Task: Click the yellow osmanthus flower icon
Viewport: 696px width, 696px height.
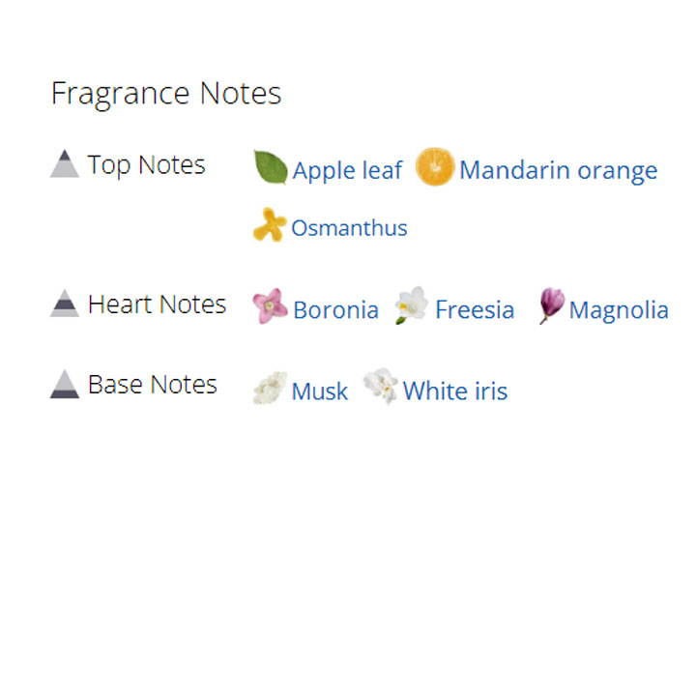Action: pos(269,225)
